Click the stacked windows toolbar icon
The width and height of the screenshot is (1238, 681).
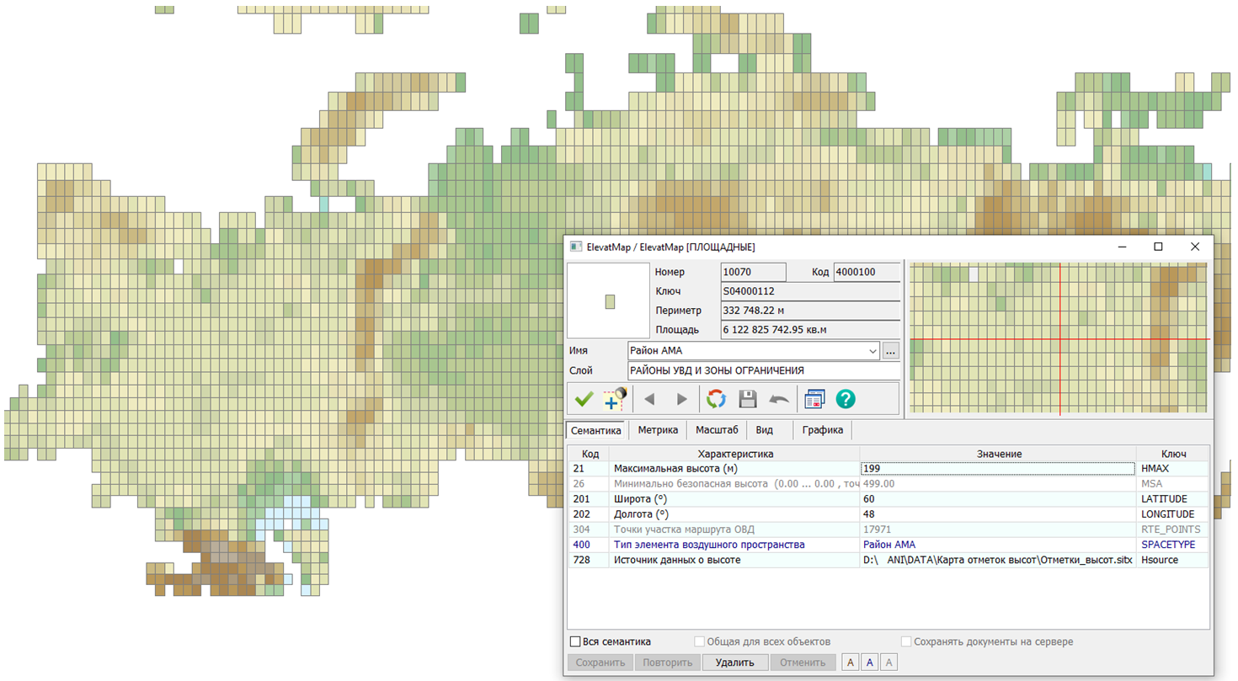click(814, 399)
